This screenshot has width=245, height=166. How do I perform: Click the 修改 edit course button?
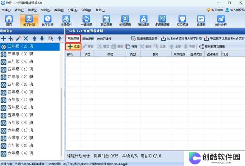88,47
